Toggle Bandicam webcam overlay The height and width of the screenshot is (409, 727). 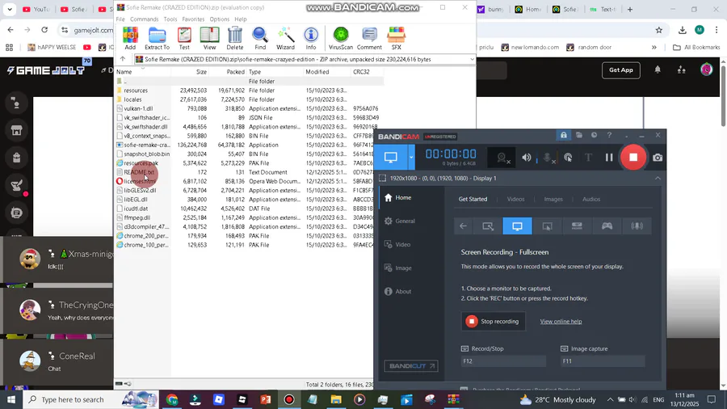point(502,158)
